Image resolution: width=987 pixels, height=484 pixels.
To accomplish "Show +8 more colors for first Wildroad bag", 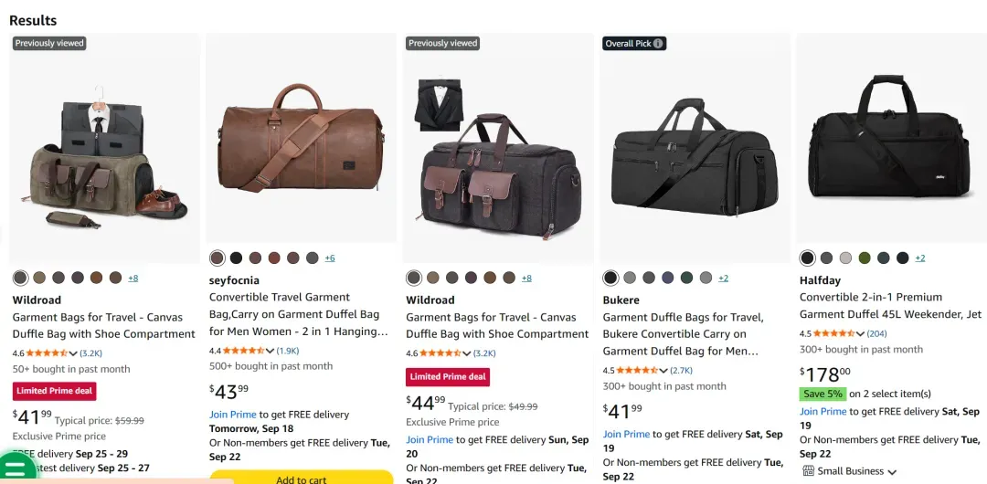I will coord(133,278).
